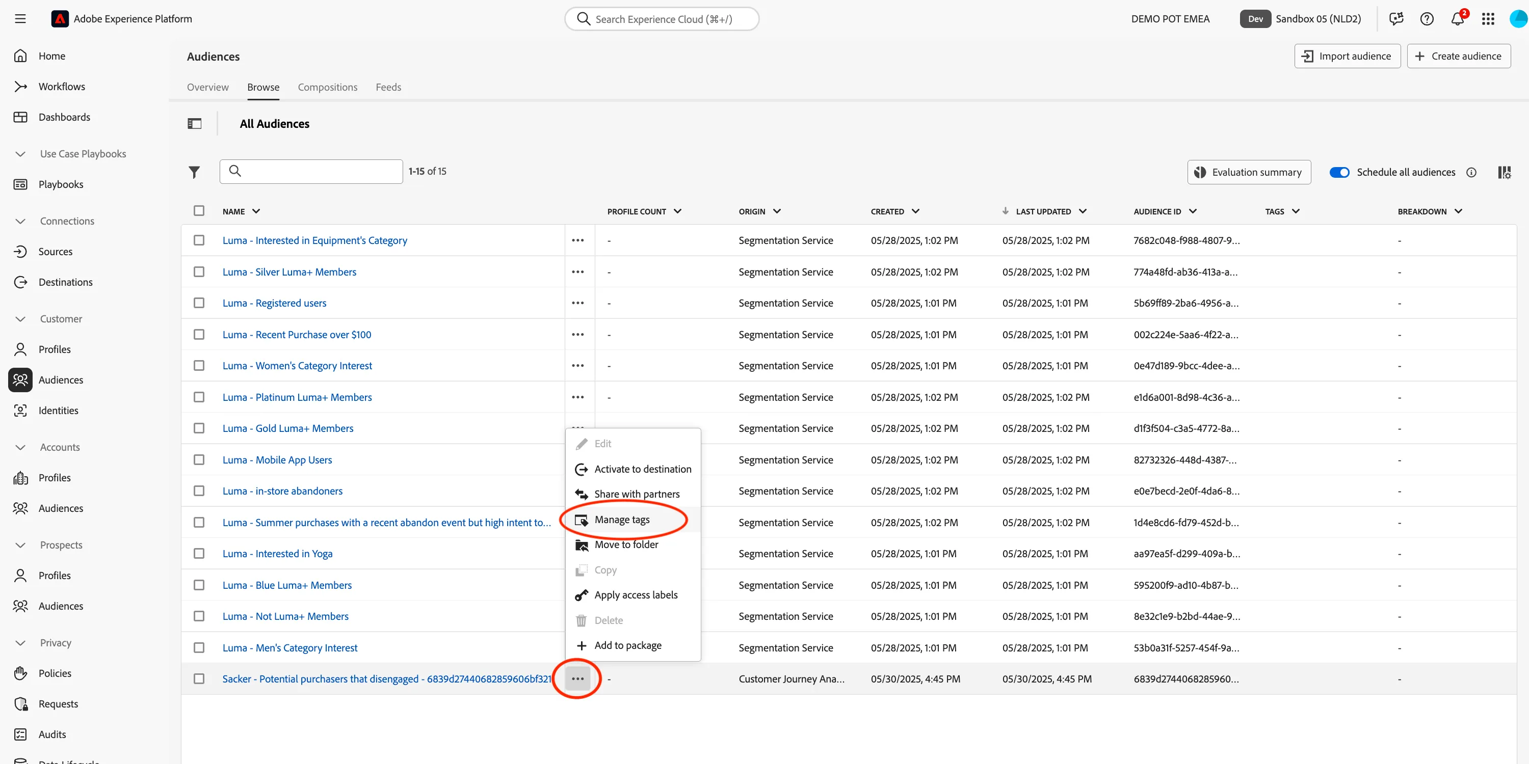Open the PROFILE COUNT column dropdown
Image resolution: width=1529 pixels, height=764 pixels.
pos(677,211)
